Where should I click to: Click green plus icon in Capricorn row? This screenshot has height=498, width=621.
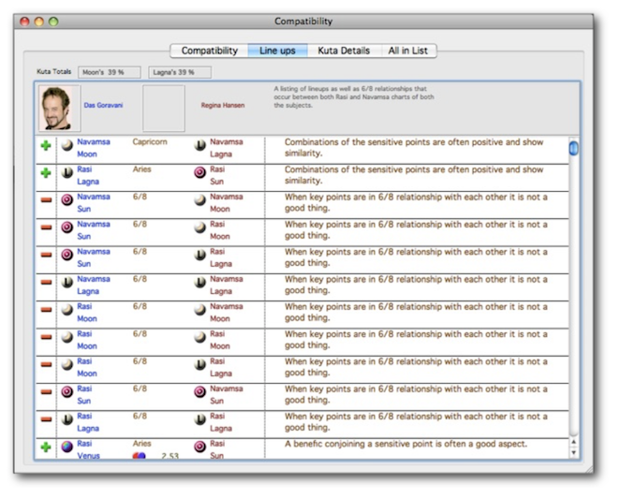coord(46,146)
